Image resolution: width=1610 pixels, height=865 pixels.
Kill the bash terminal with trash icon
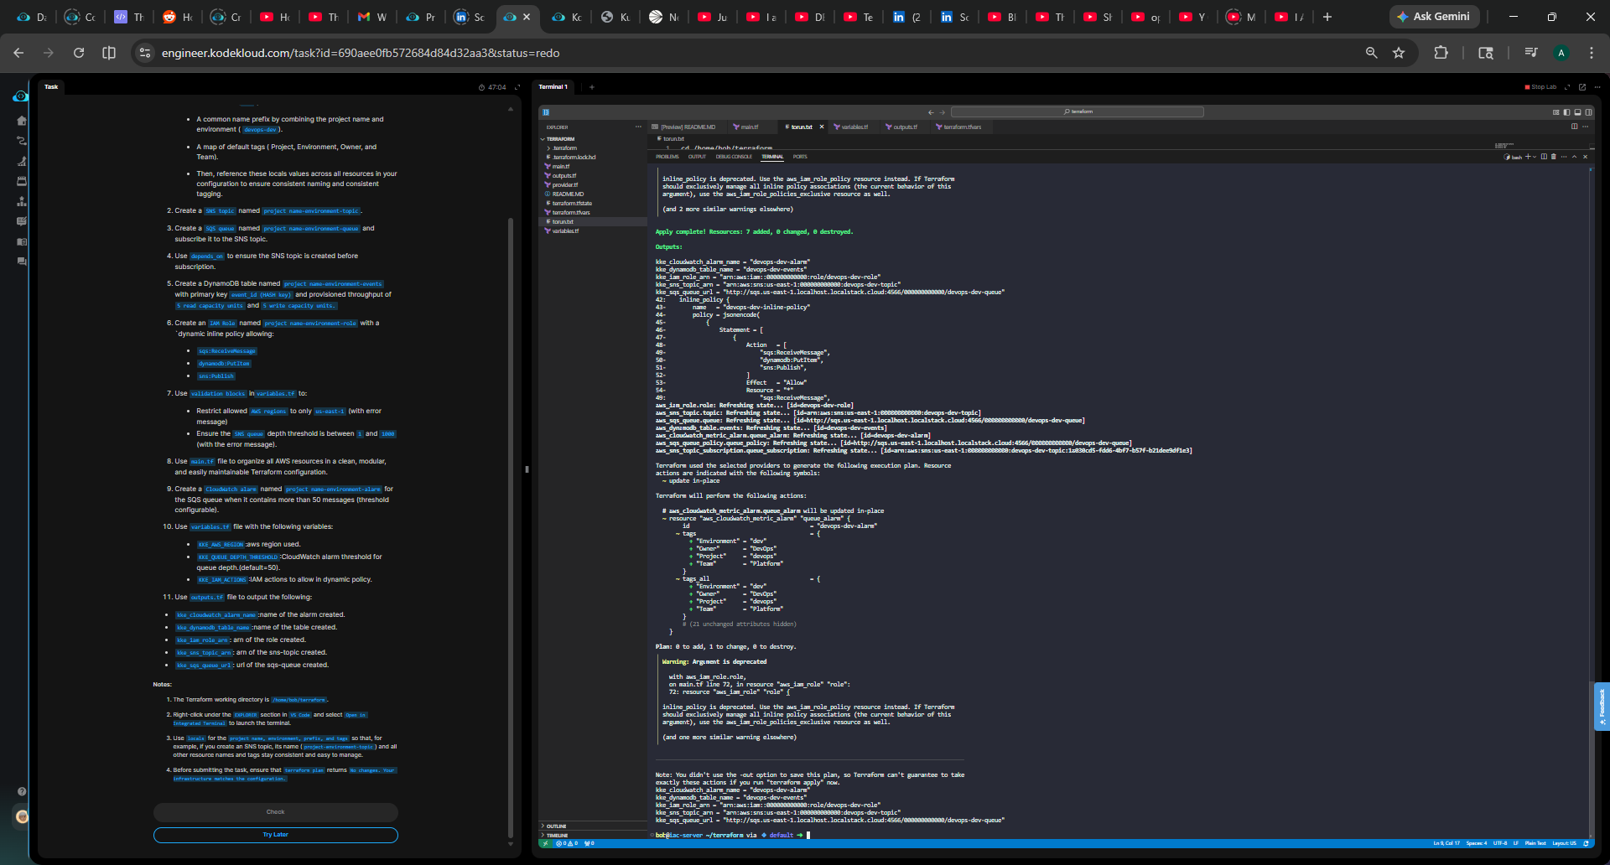pyautogui.click(x=1554, y=157)
